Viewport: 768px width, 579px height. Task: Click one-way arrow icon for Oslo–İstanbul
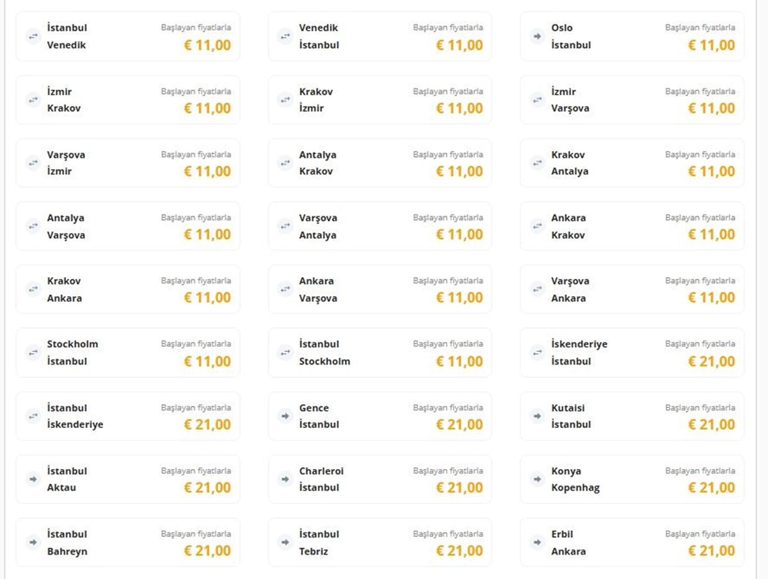(x=538, y=36)
